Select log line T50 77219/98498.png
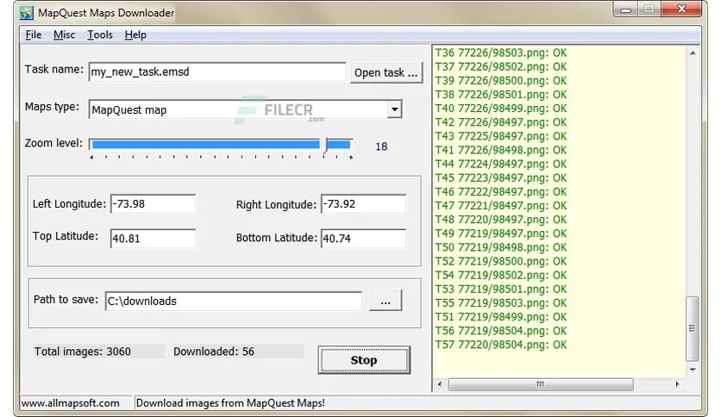721x417 pixels. pos(501,247)
